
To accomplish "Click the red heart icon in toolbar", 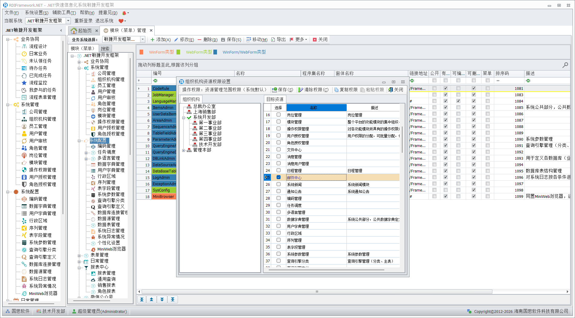I will (x=121, y=21).
